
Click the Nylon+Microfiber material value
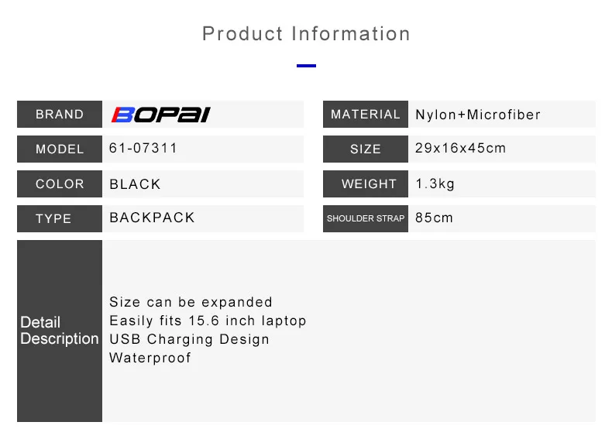click(478, 115)
